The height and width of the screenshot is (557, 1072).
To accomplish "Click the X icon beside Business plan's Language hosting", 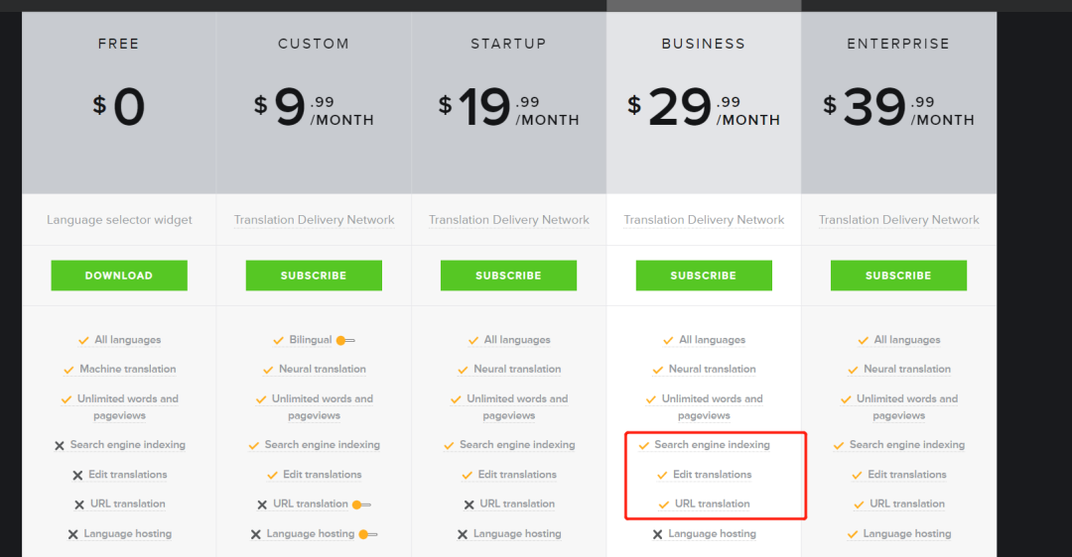I will tap(657, 534).
